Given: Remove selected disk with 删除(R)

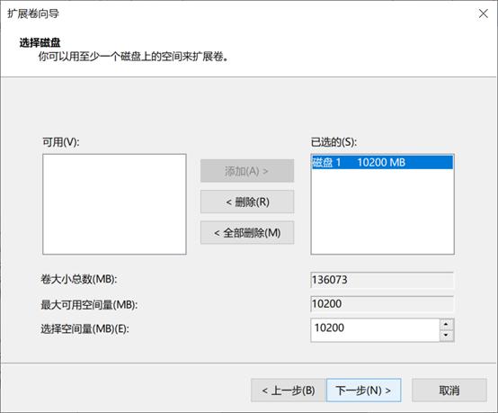Looking at the screenshot, I should tap(247, 202).
